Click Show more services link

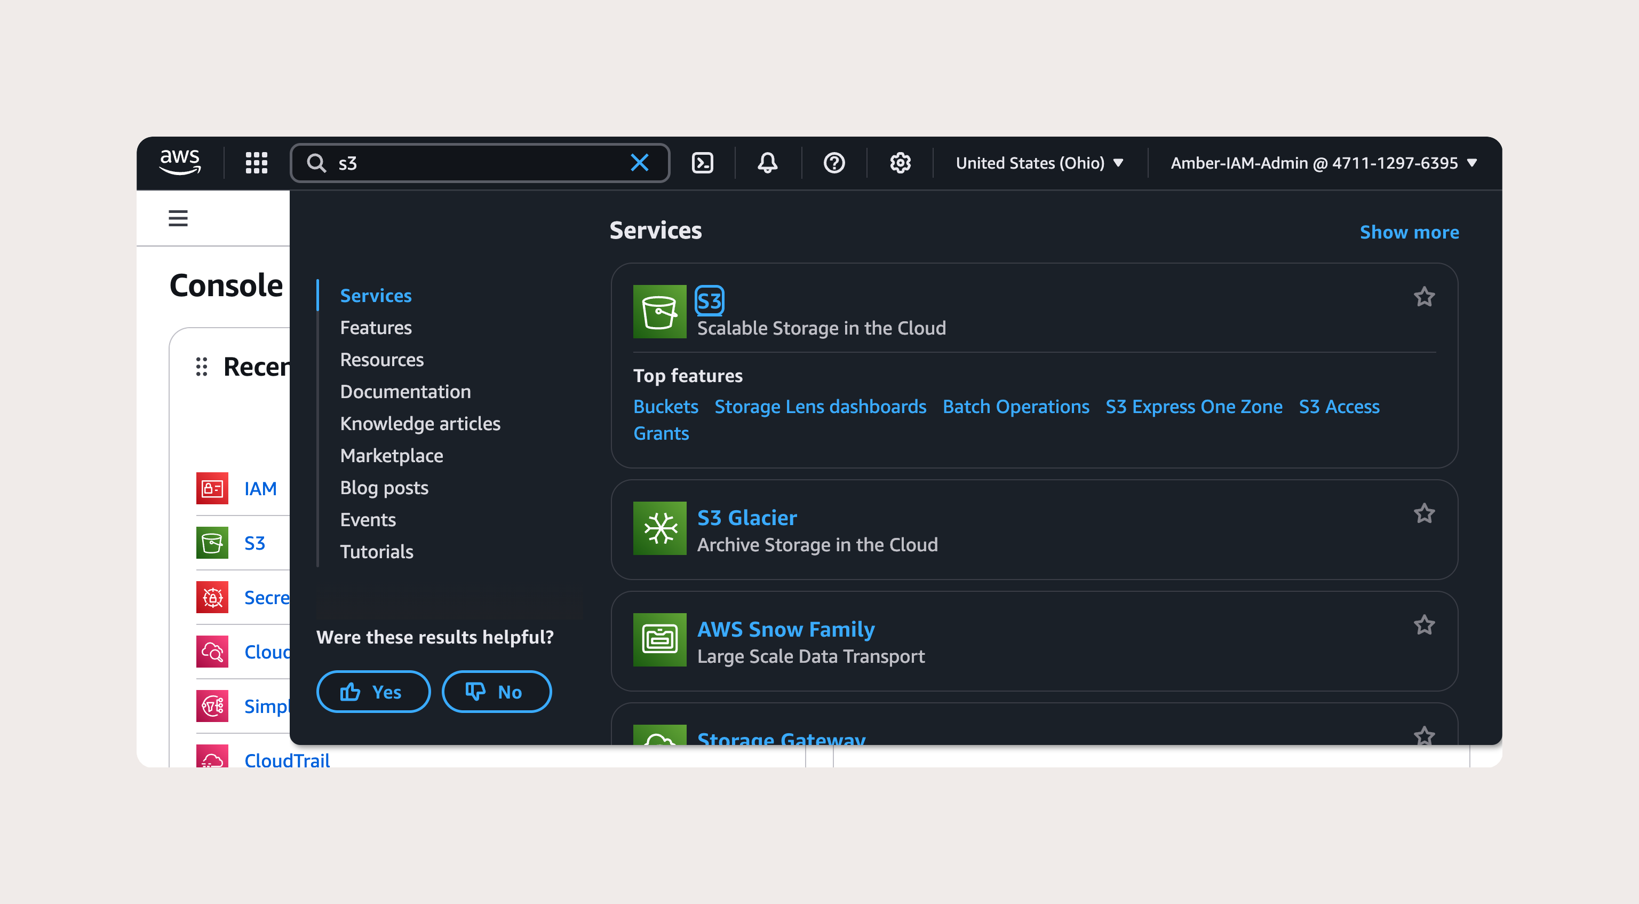(x=1409, y=232)
